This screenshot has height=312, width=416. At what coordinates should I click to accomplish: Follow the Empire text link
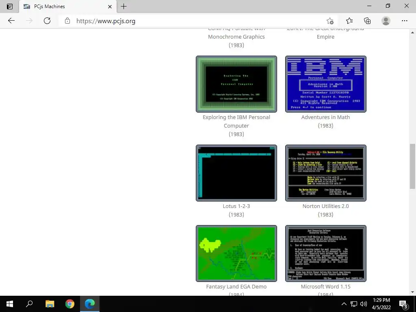(325, 37)
